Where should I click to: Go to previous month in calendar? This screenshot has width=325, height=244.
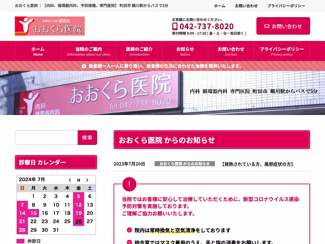tap(70, 180)
